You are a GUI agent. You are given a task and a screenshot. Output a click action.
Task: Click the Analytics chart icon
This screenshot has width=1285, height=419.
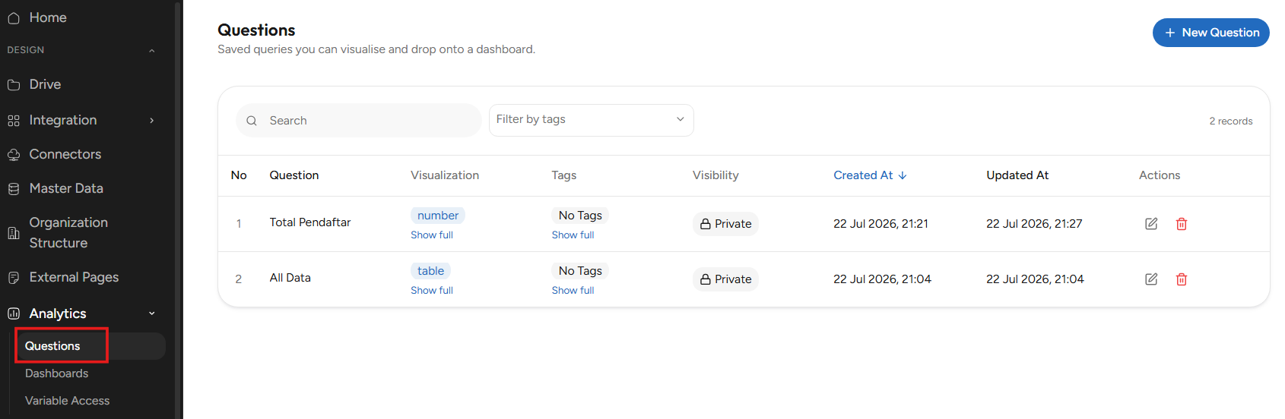[x=14, y=313]
